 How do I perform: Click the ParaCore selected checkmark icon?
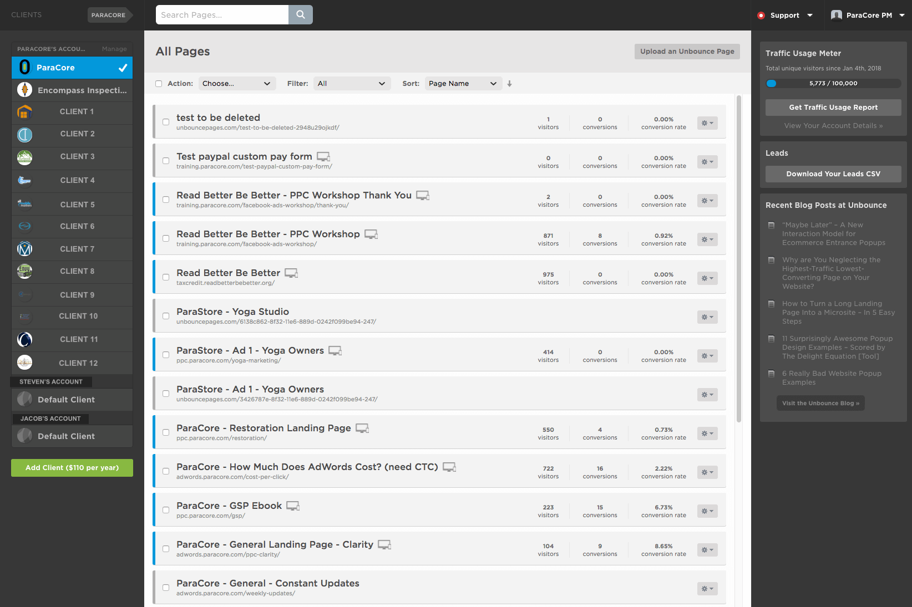coord(123,68)
